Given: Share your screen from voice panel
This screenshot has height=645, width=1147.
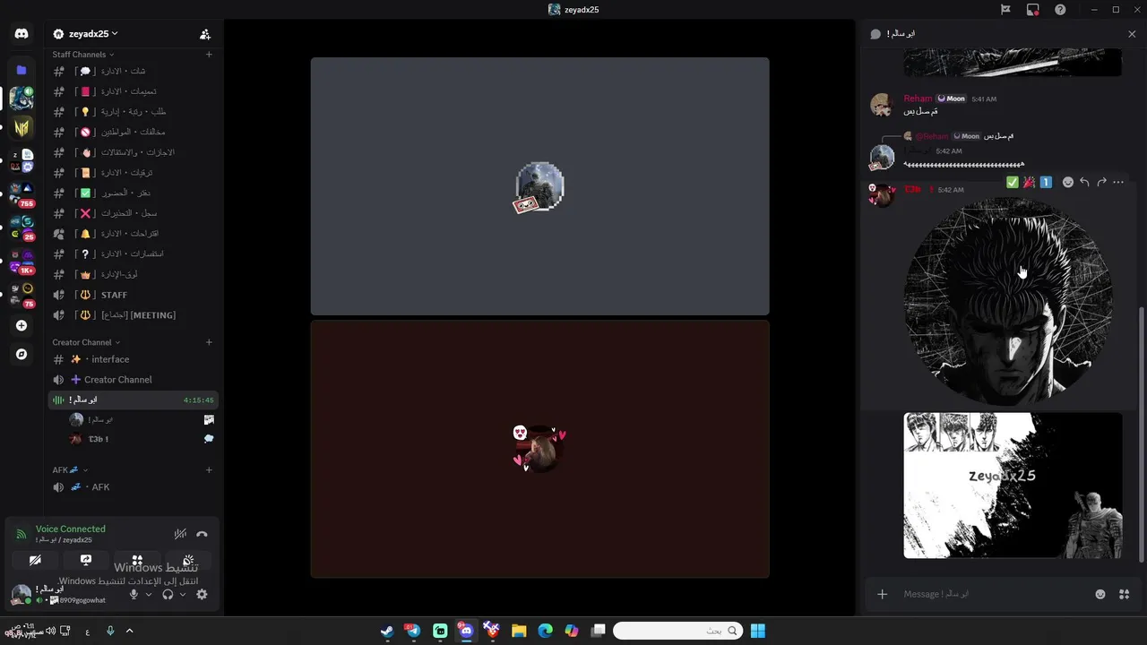Looking at the screenshot, I should (86, 560).
